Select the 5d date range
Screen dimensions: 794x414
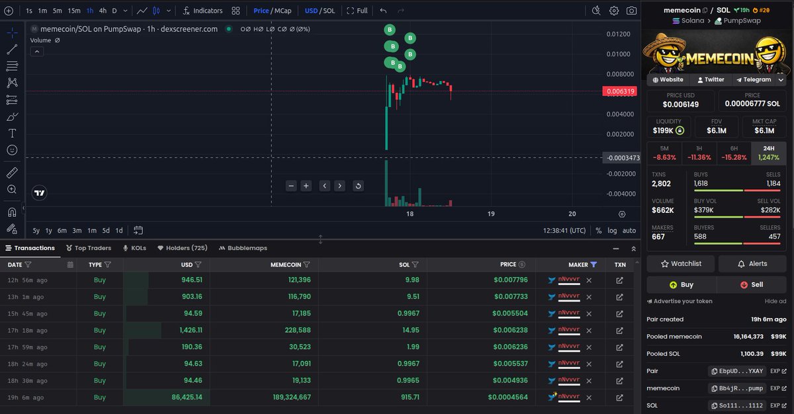tap(106, 230)
